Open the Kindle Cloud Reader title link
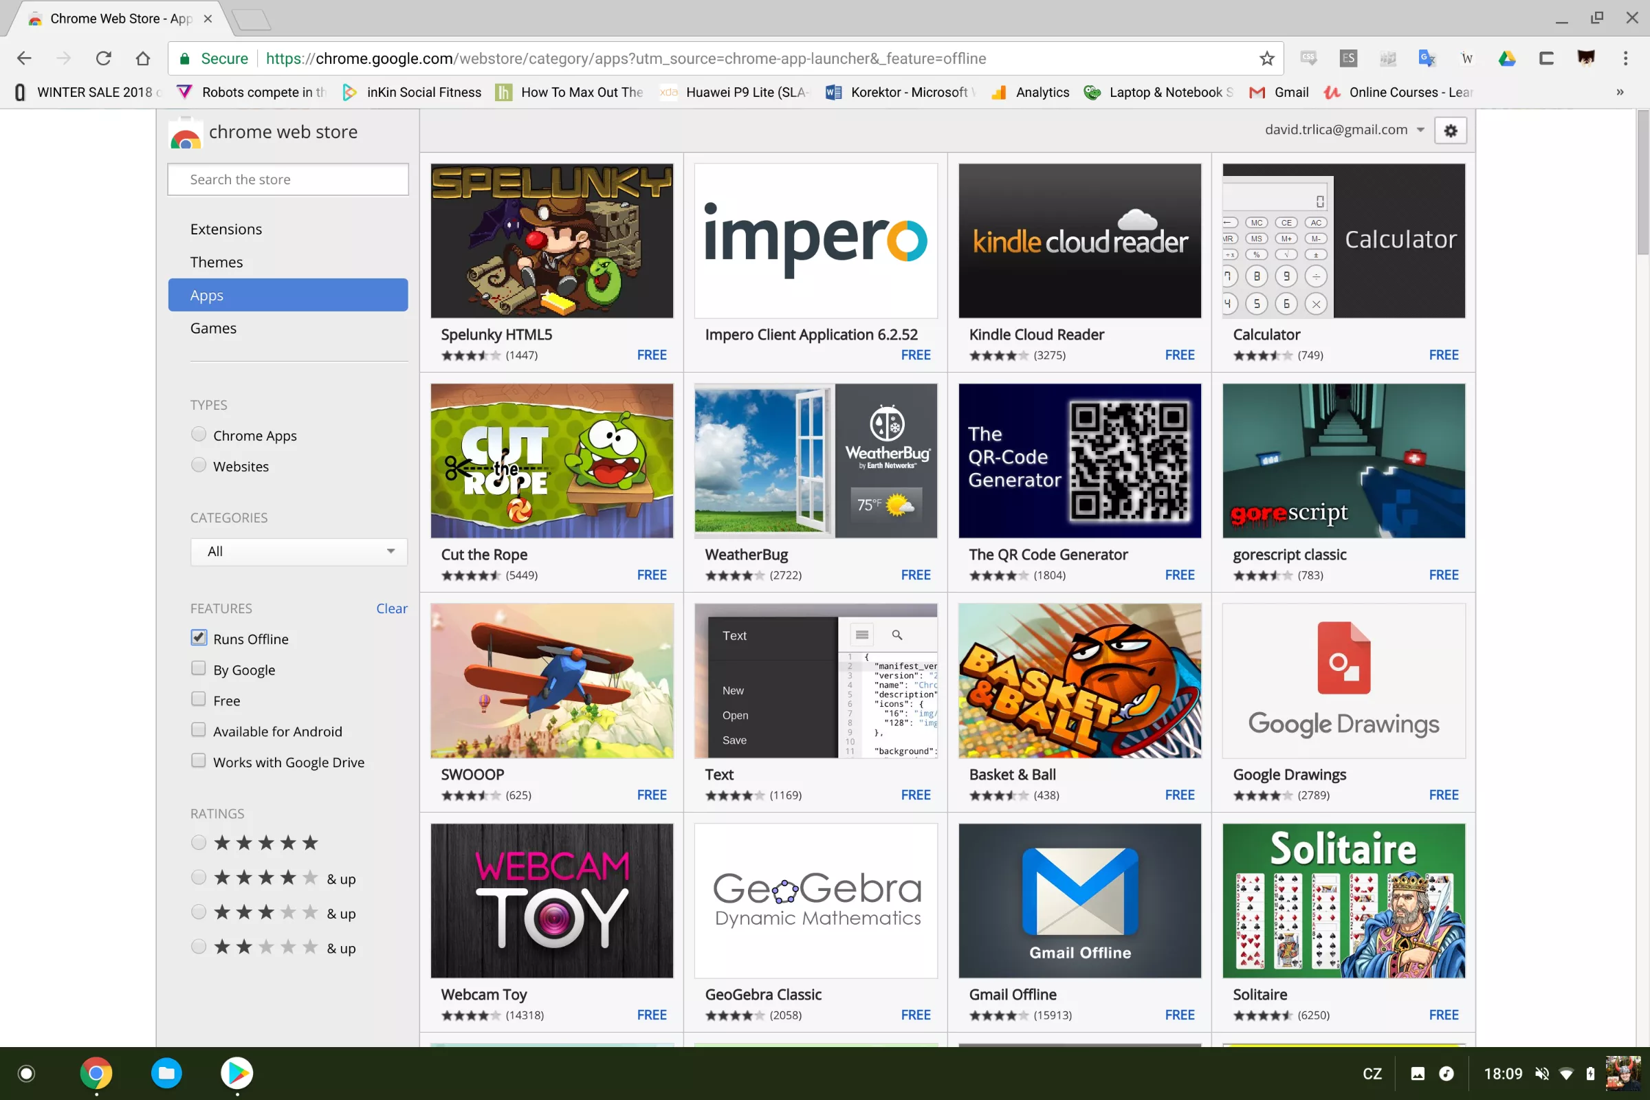The height and width of the screenshot is (1100, 1650). [1037, 335]
